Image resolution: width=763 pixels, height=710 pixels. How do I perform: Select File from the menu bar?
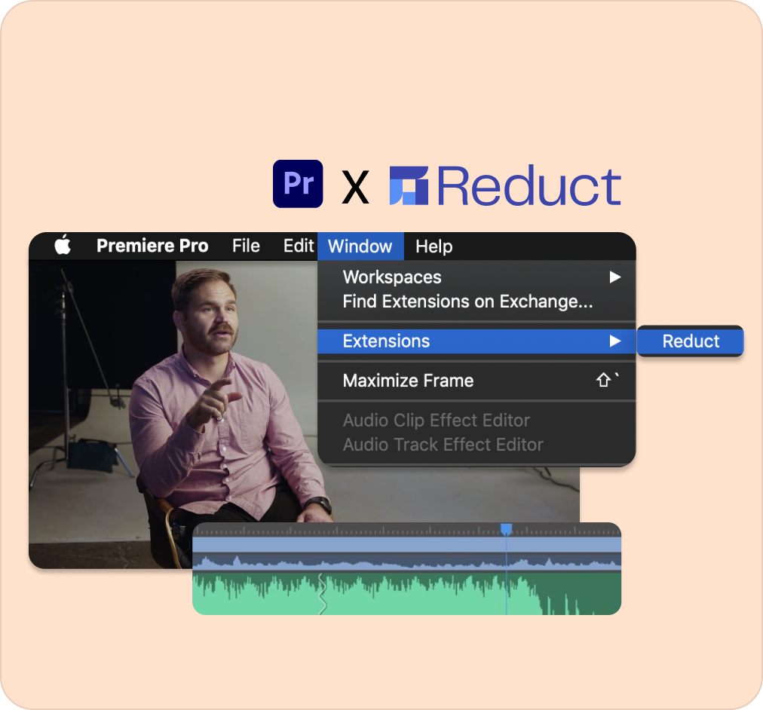(x=246, y=246)
